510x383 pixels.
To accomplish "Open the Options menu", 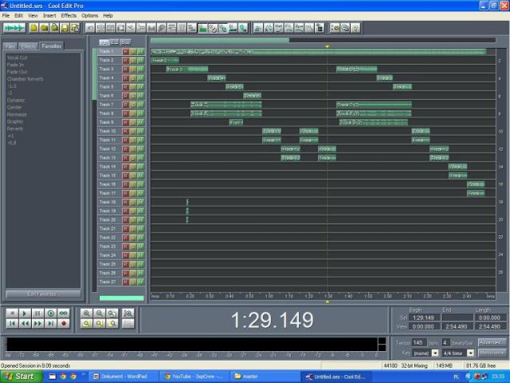I will click(90, 16).
